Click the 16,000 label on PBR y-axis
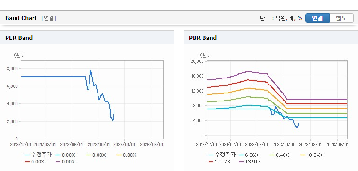This screenshot has height=171, width=358. [197, 76]
